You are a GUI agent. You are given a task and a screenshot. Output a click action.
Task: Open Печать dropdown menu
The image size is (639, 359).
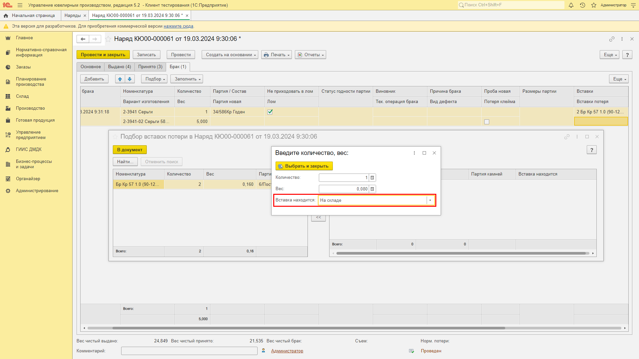(277, 55)
